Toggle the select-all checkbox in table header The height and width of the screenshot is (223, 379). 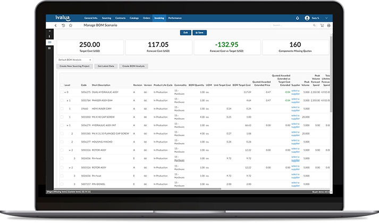point(62,85)
